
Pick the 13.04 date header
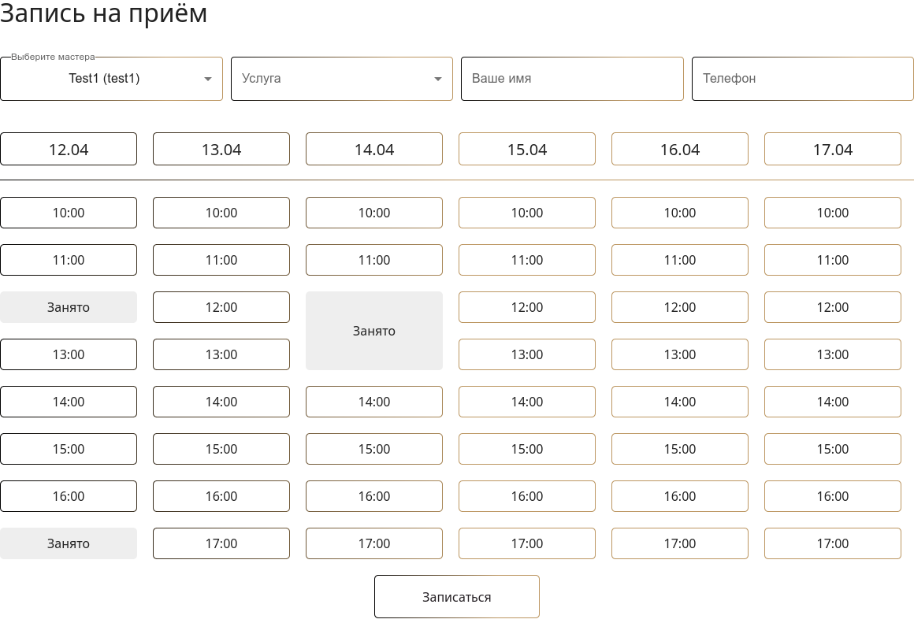tap(221, 150)
